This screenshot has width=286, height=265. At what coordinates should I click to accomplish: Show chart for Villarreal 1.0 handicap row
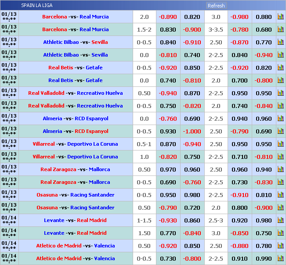pyautogui.click(x=280, y=157)
